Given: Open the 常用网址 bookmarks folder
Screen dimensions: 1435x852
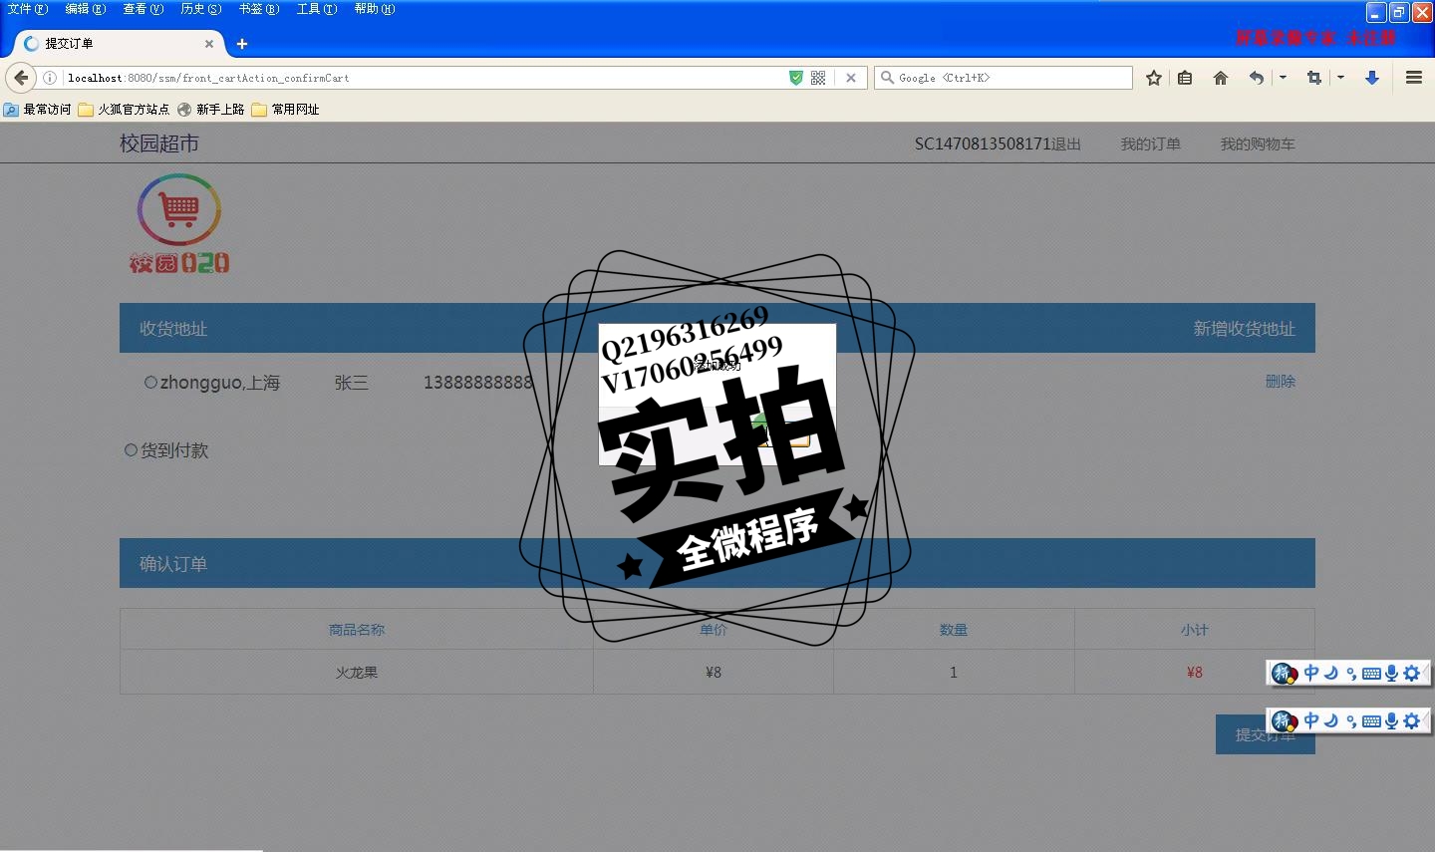Looking at the screenshot, I should (286, 110).
